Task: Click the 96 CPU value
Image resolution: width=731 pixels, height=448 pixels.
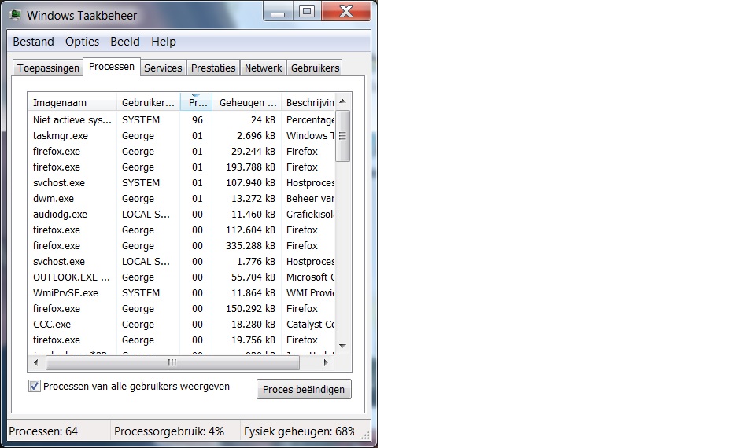Action: (198, 119)
